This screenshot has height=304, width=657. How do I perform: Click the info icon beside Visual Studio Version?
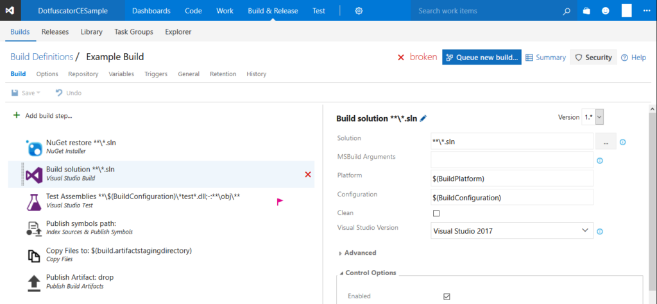600,231
